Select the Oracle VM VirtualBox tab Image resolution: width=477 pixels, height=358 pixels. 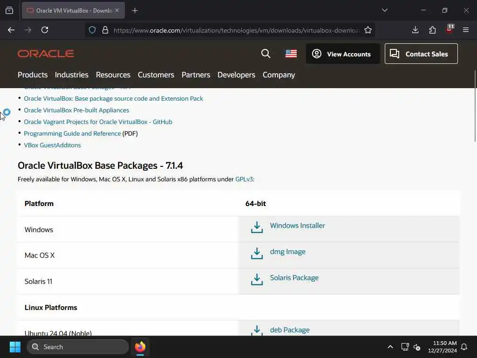73,10
